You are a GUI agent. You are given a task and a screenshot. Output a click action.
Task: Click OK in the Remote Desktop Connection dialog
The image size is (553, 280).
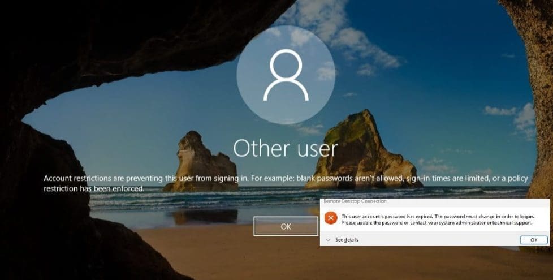tap(534, 240)
